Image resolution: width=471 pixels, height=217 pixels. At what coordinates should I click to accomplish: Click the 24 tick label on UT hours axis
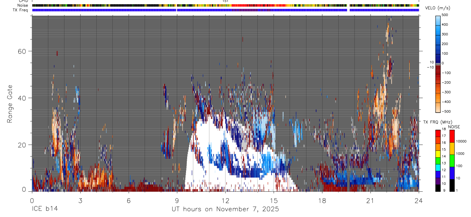click(x=419, y=201)
